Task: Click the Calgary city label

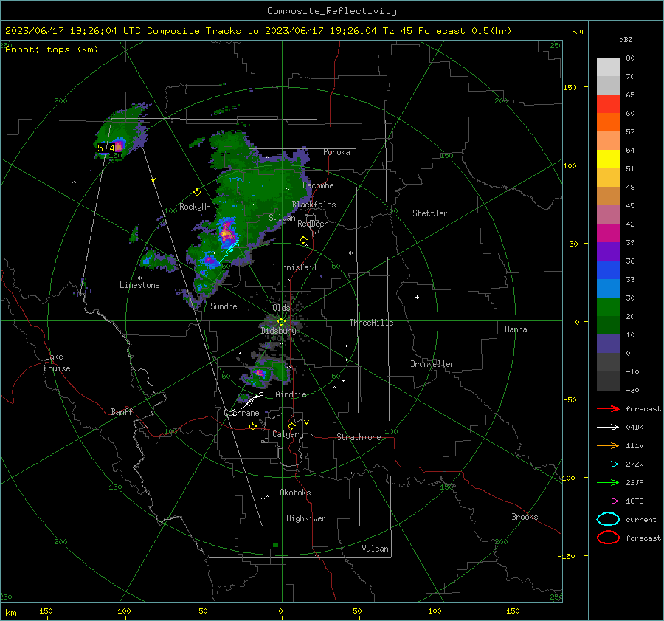Action: [288, 434]
